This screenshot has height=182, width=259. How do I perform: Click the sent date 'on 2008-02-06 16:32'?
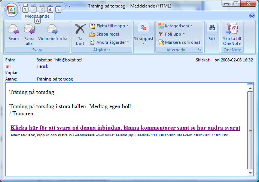(234, 60)
